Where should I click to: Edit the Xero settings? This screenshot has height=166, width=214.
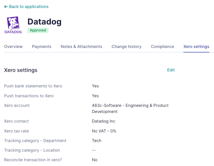click(171, 70)
